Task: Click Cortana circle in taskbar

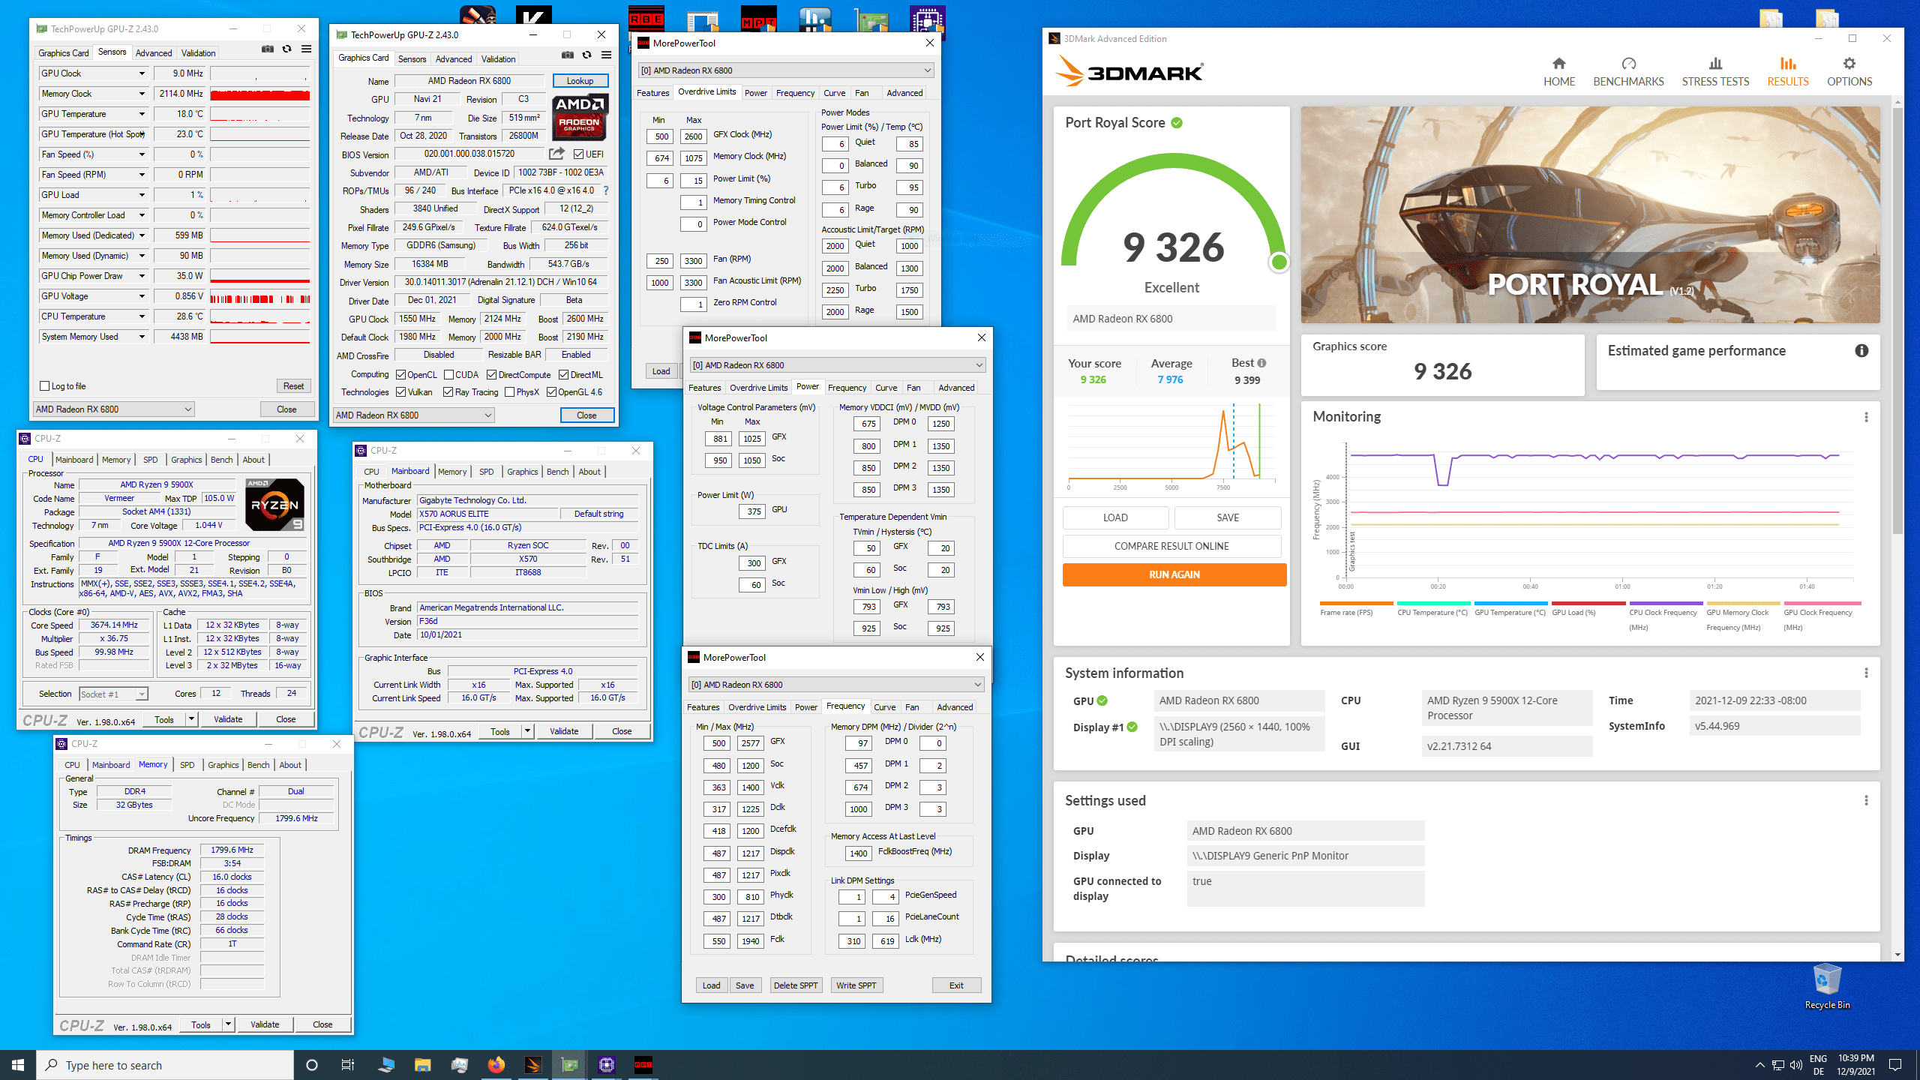Action: click(312, 1064)
